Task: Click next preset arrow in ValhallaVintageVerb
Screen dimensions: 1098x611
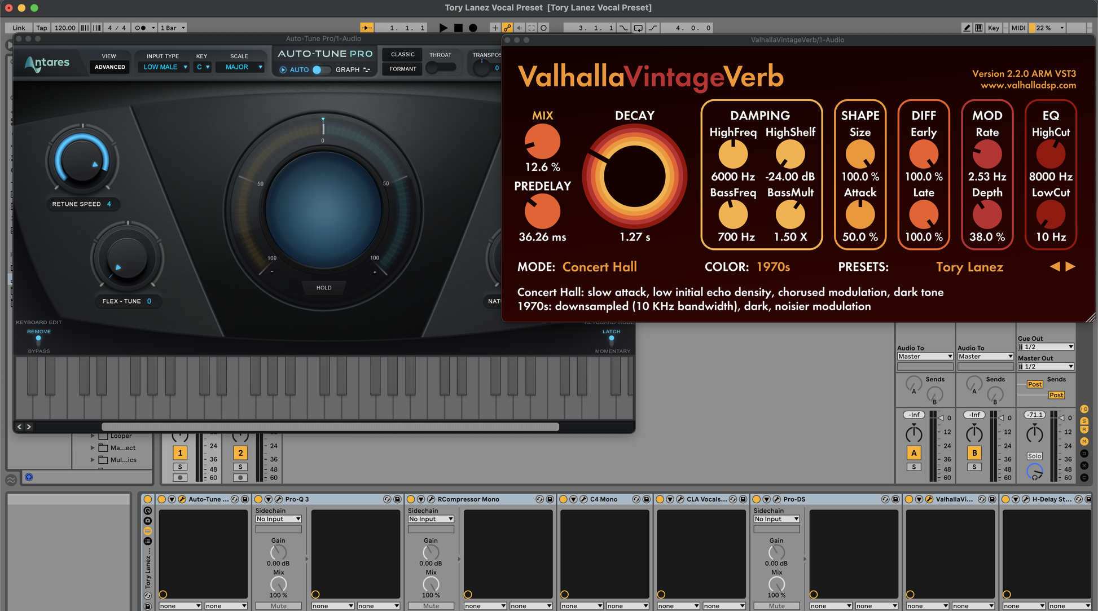Action: click(x=1070, y=266)
